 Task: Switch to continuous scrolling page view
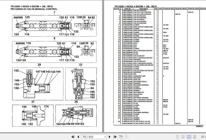coord(183,137)
